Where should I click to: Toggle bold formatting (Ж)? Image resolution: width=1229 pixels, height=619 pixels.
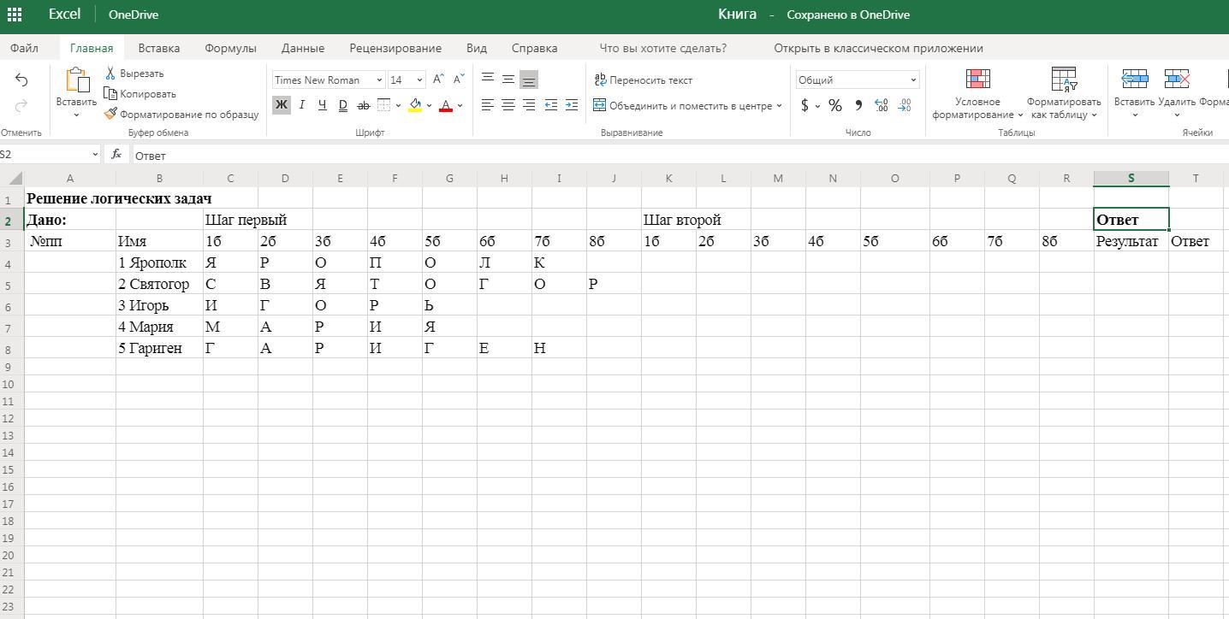[x=281, y=105]
